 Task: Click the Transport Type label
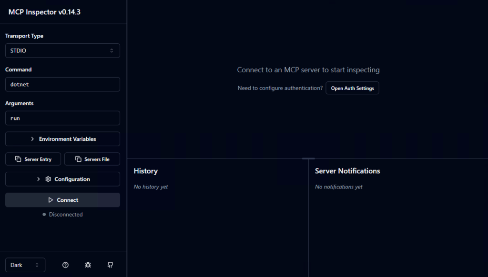click(24, 36)
